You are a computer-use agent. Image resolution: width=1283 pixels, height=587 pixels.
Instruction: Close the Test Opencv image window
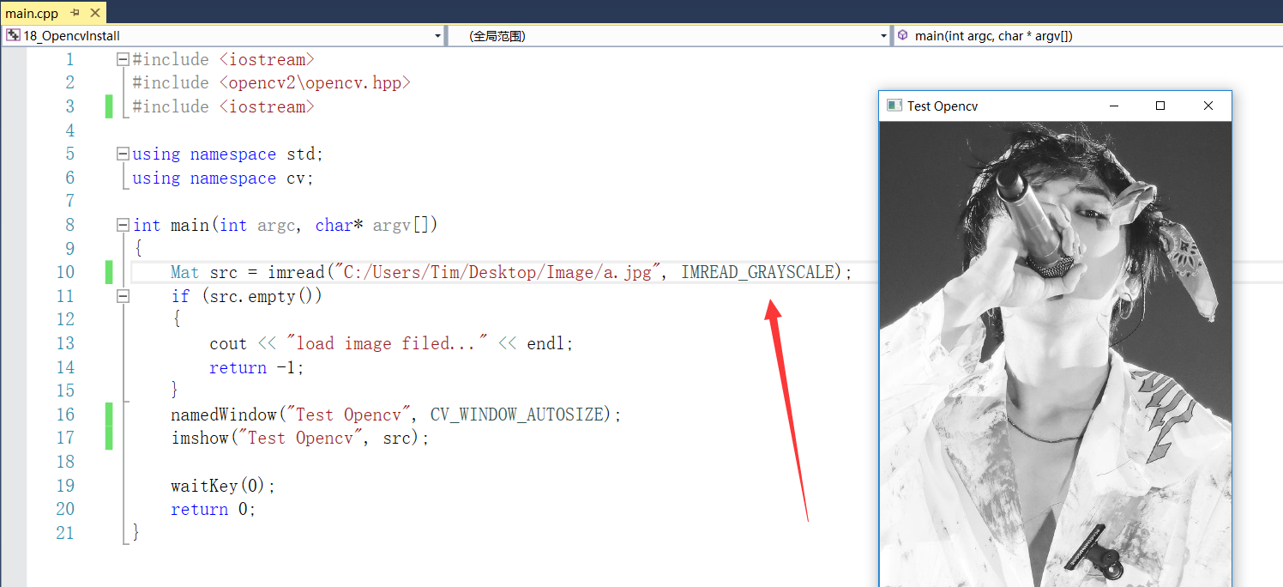click(1208, 106)
